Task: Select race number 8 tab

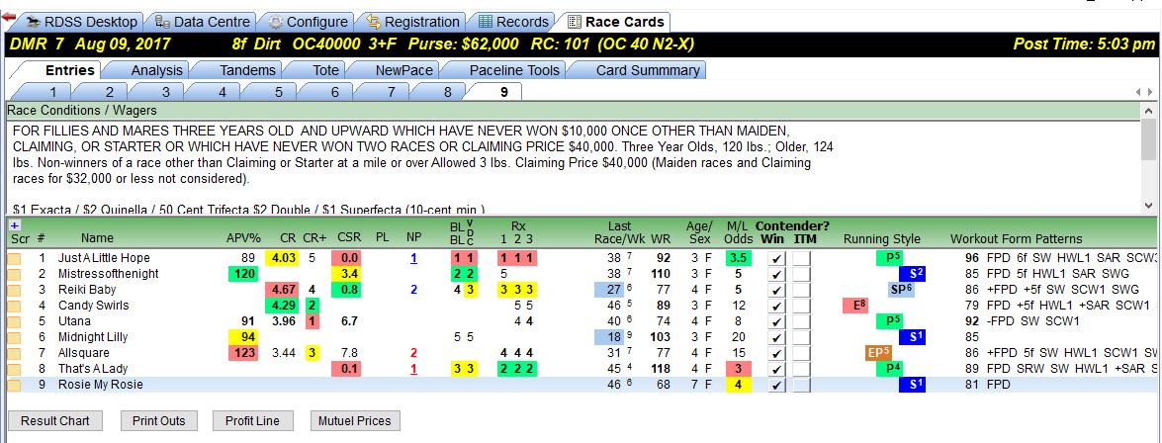Action: click(x=448, y=92)
